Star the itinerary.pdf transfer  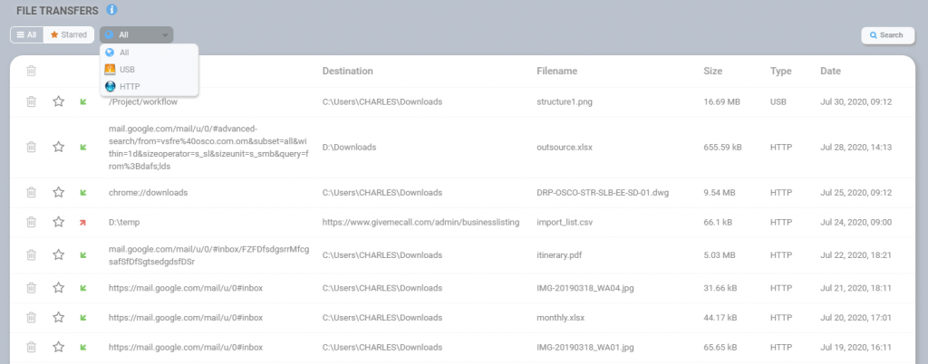click(x=58, y=255)
